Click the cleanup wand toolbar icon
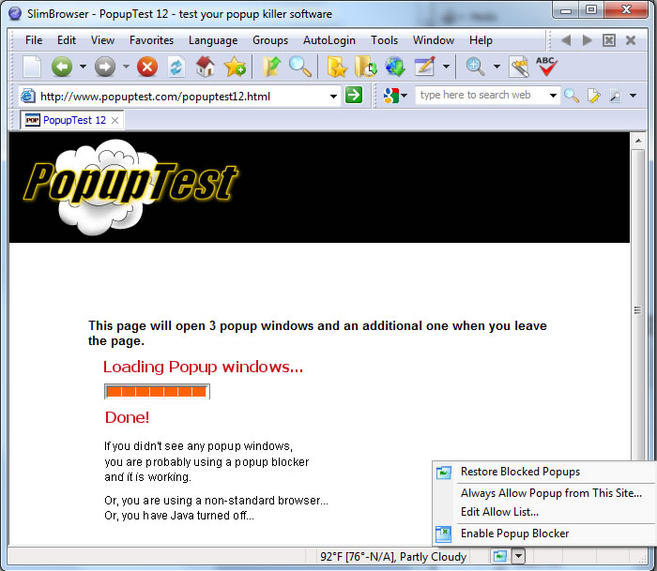Viewport: 657px width, 571px height. tap(519, 67)
